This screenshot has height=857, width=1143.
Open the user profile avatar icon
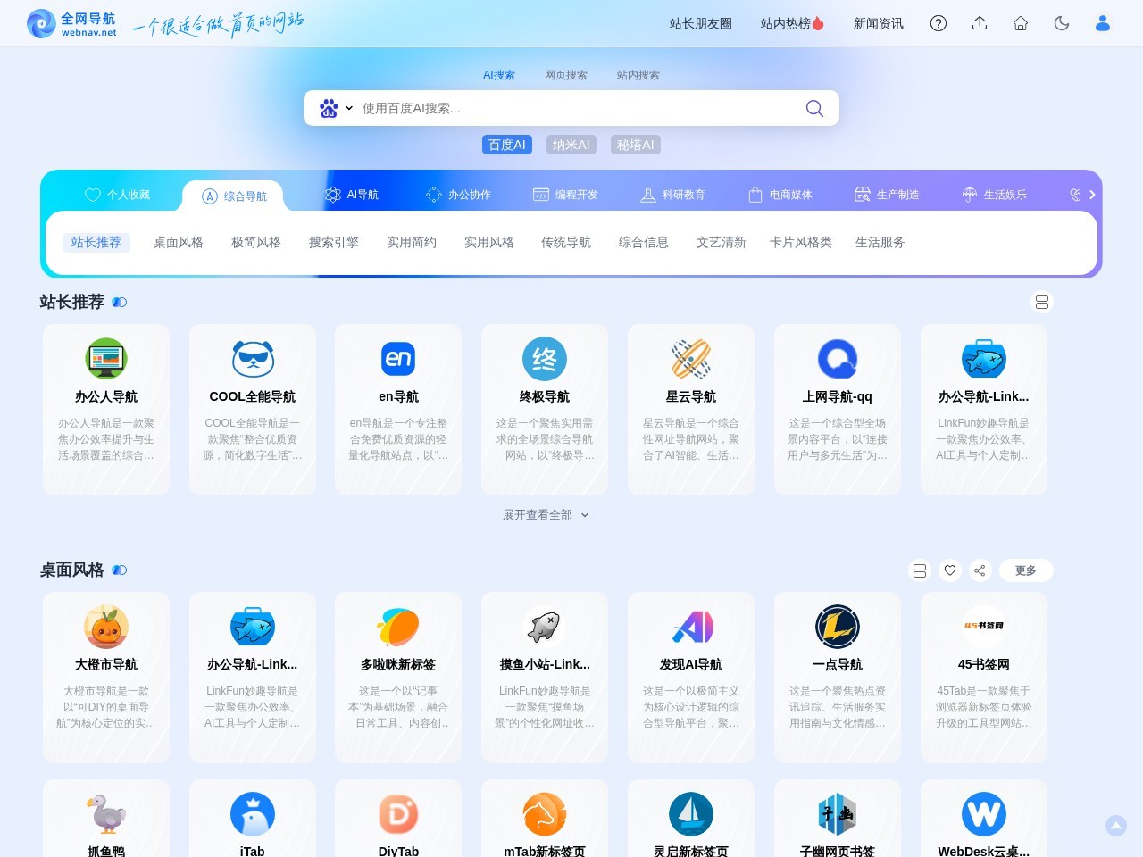coord(1103,23)
